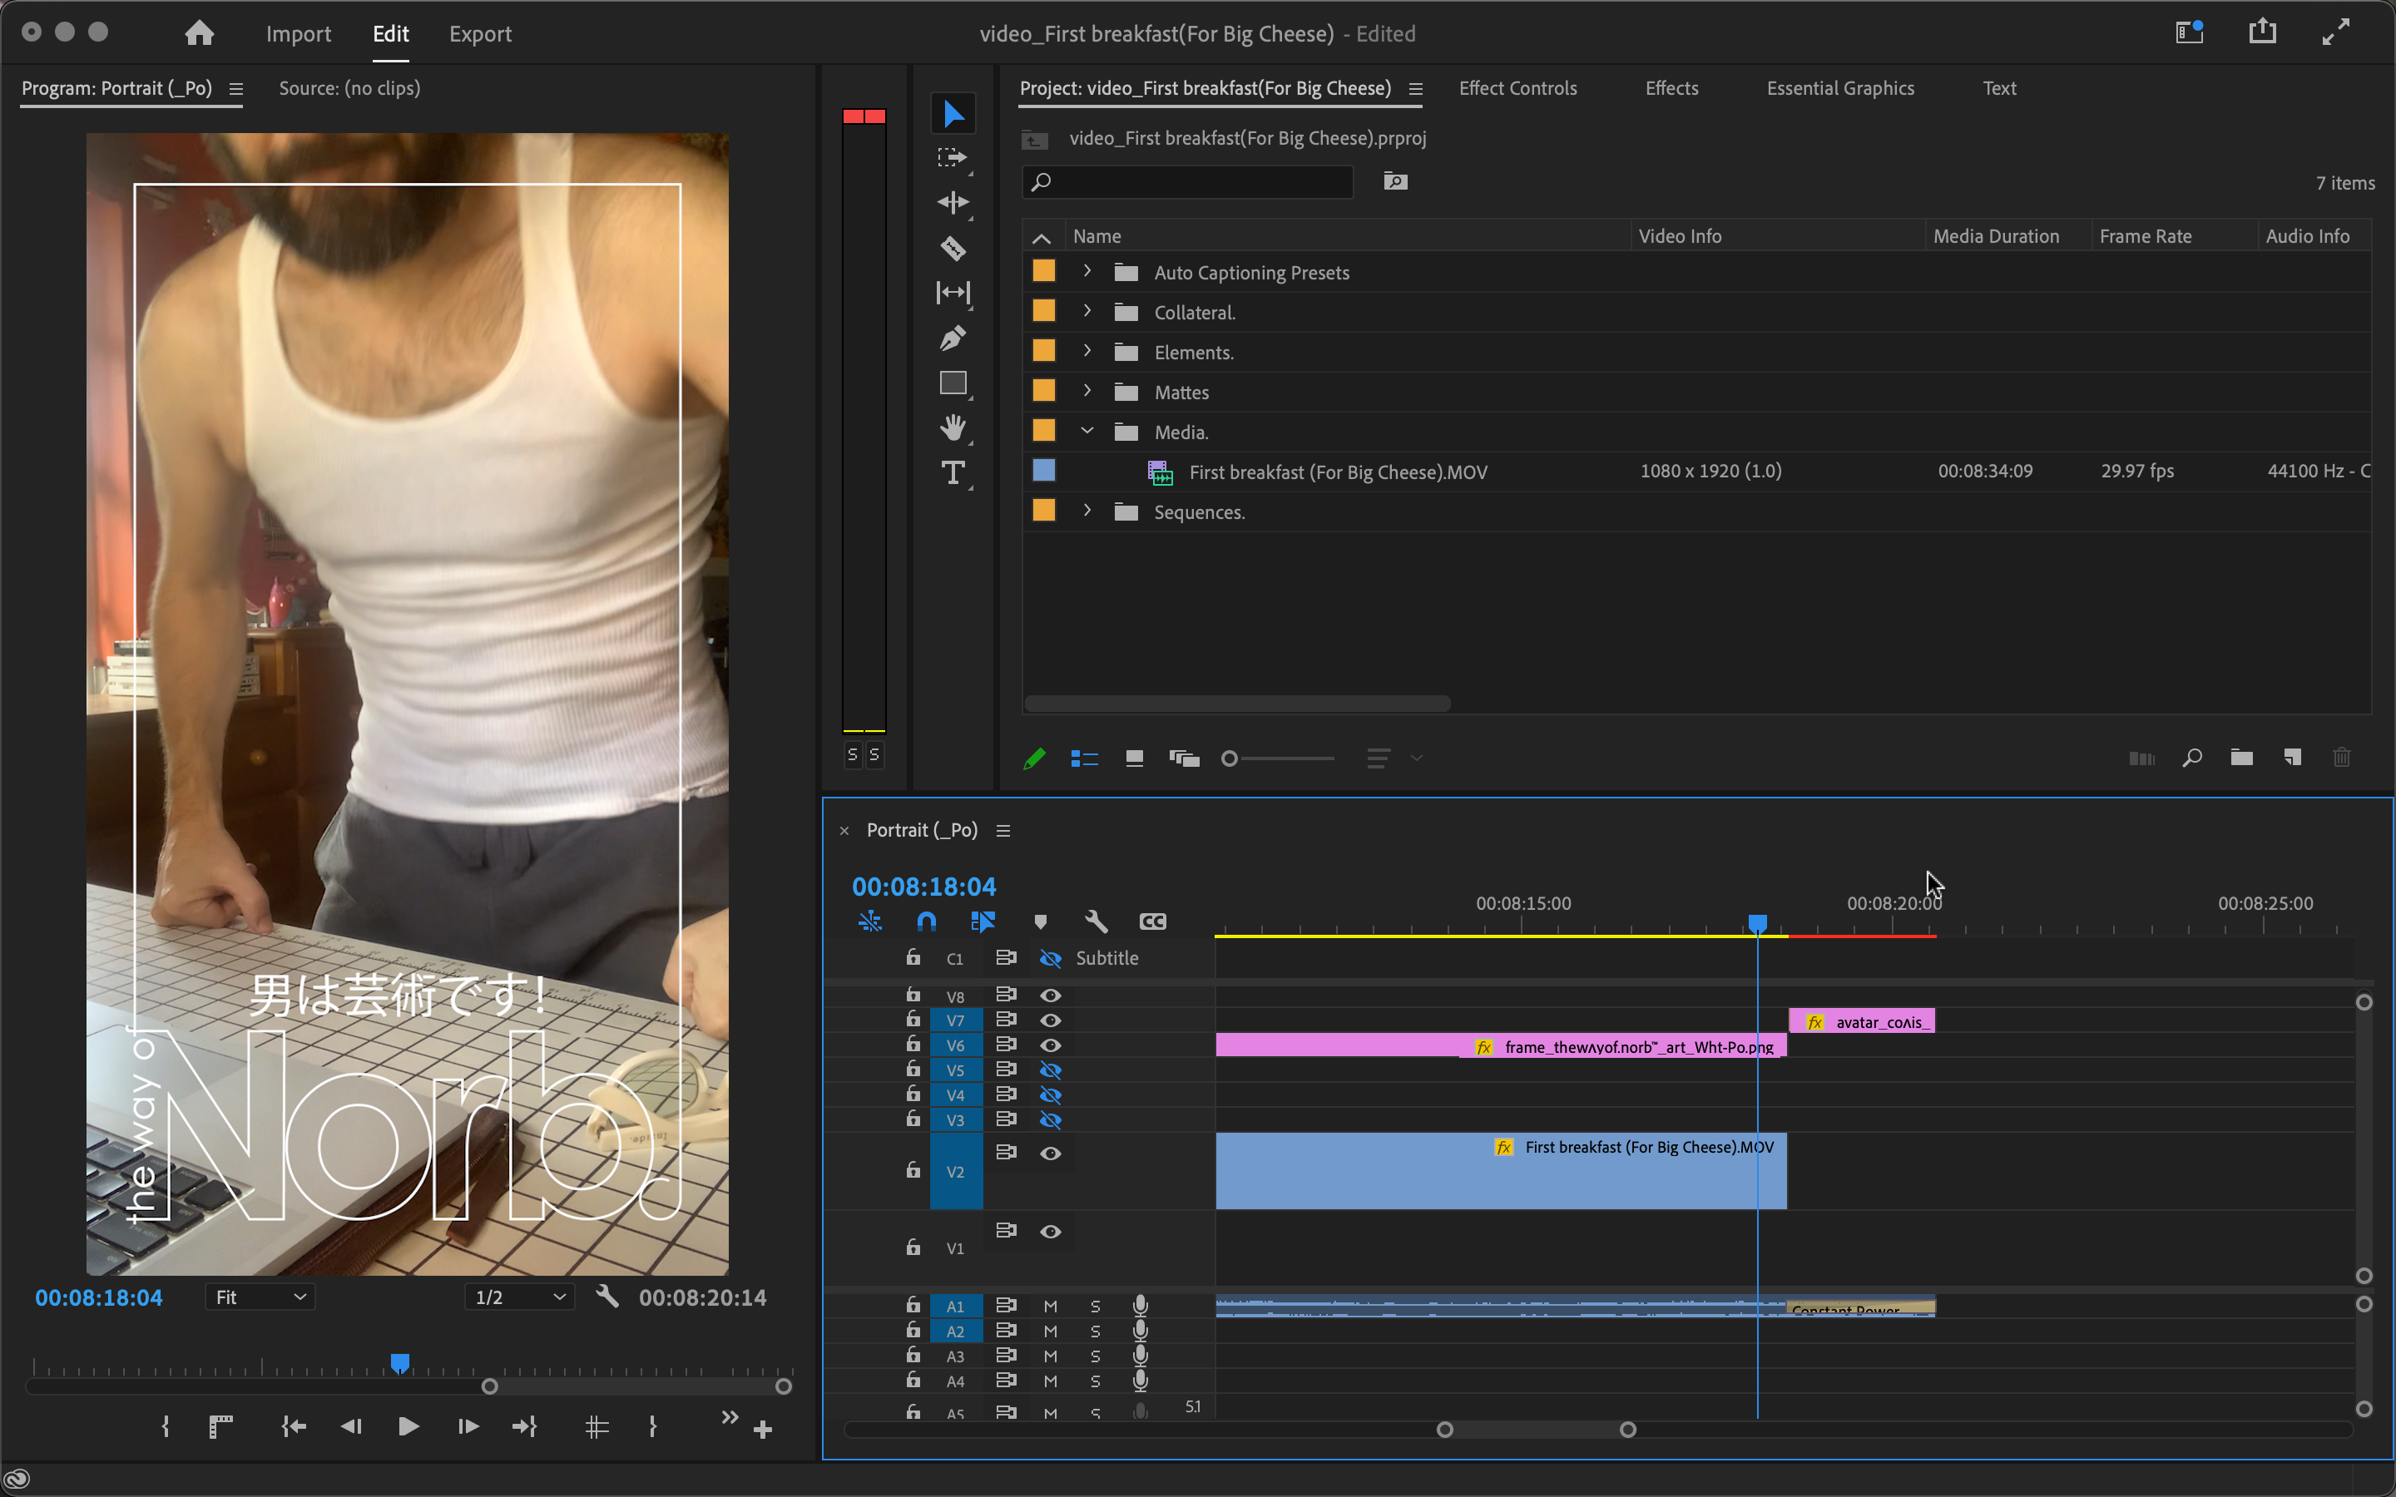Select the Pen tool

pyautogui.click(x=953, y=338)
